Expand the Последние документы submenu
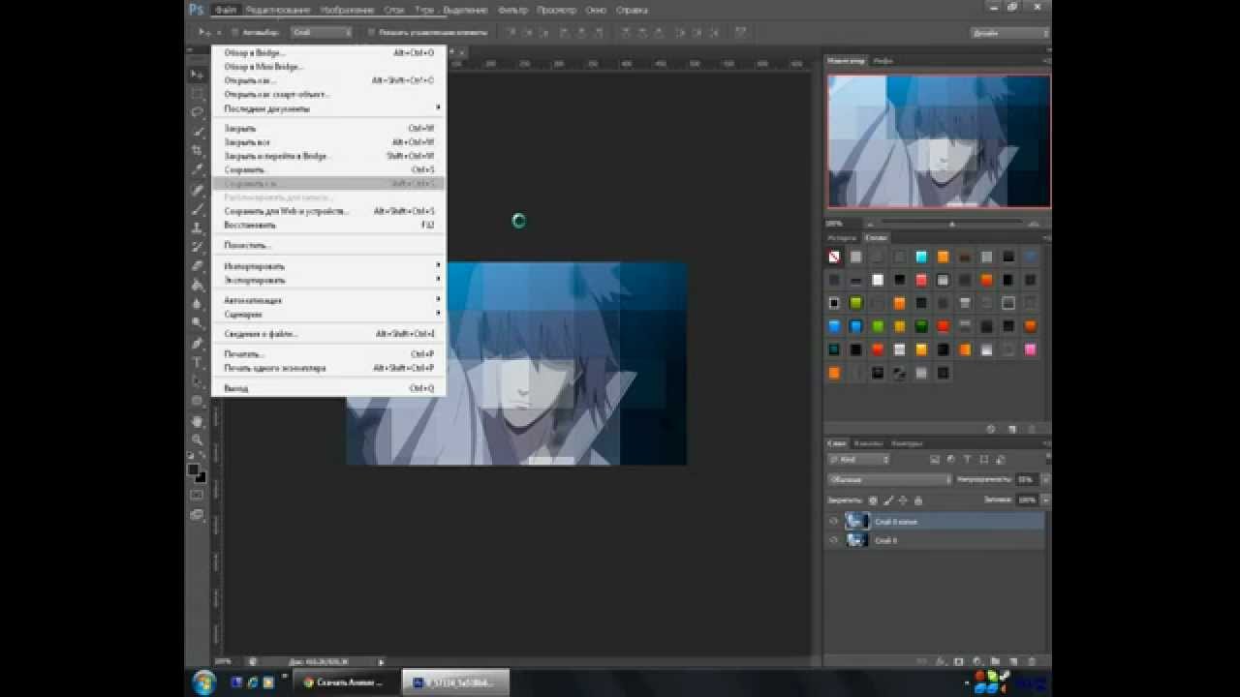1240x697 pixels. (329, 108)
